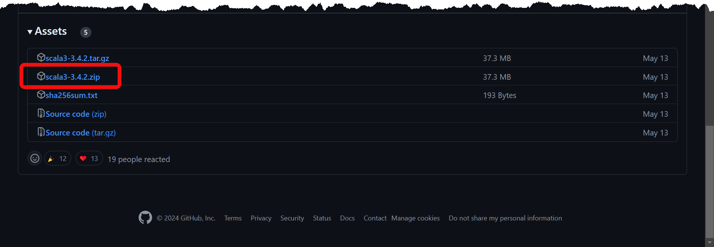Click the GitHub Octocat logo in footer
Viewport: 714px width, 247px height.
(145, 217)
